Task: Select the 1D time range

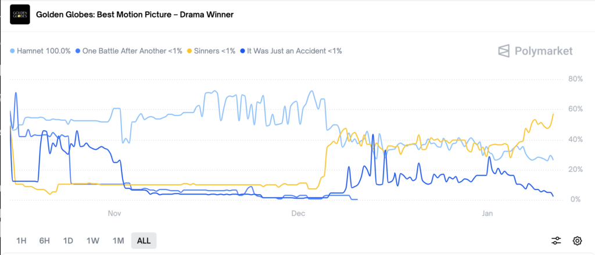Action: pyautogui.click(x=68, y=240)
